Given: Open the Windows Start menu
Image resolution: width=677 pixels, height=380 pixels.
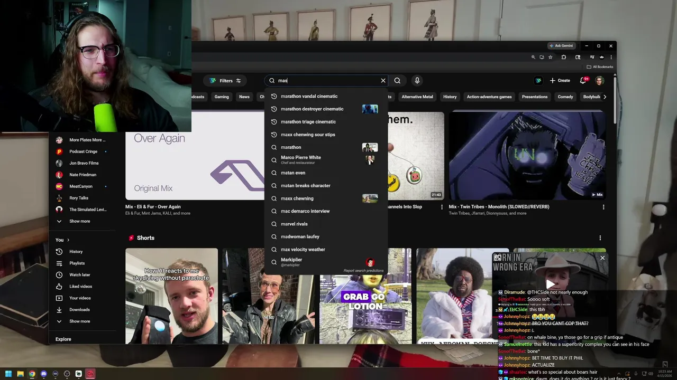Looking at the screenshot, I should click(8, 374).
